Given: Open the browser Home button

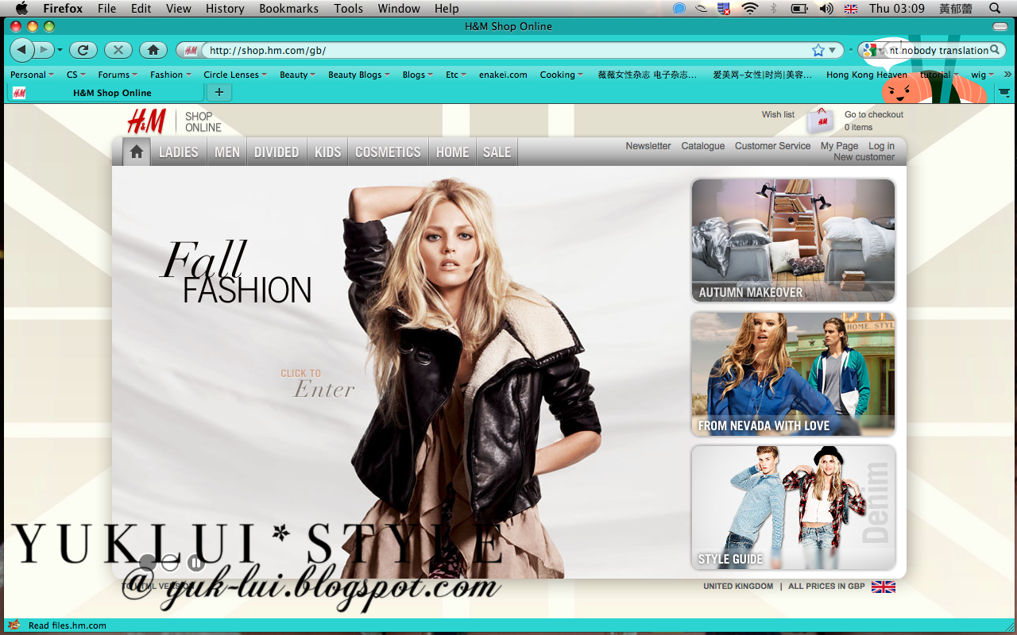Looking at the screenshot, I should click(x=153, y=50).
